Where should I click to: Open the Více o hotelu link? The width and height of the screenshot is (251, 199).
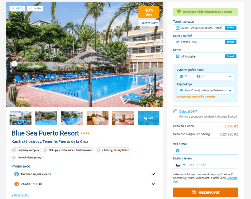pyautogui.click(x=20, y=195)
